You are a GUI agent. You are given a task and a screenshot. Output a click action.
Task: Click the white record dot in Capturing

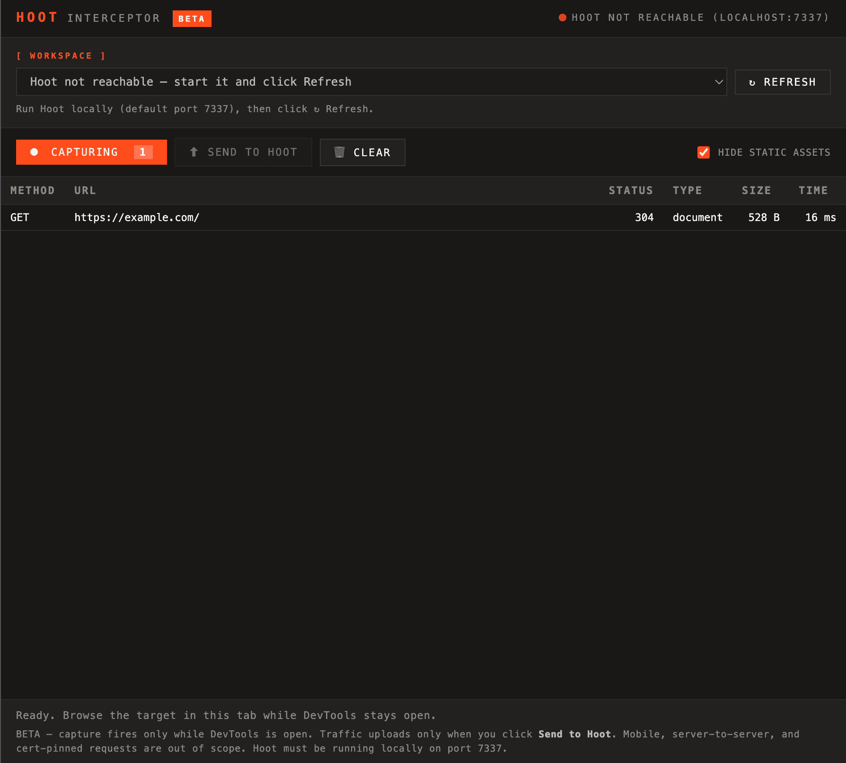coord(34,152)
